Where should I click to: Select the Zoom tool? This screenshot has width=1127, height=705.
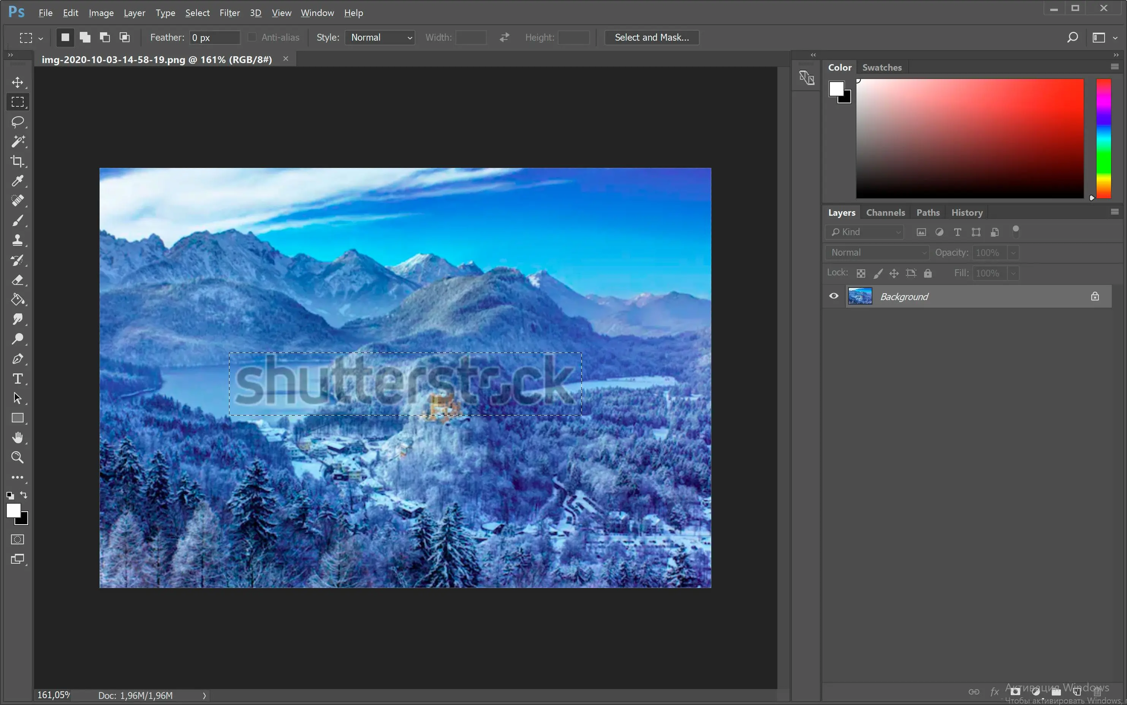tap(18, 457)
